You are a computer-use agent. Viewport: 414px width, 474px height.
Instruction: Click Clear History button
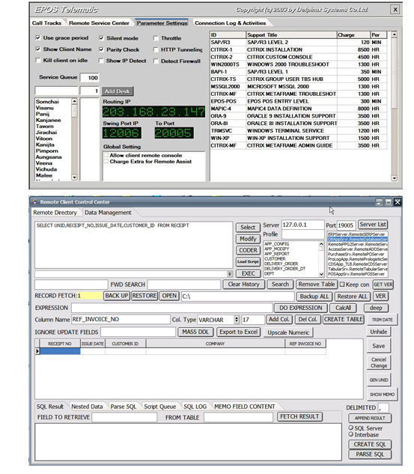(243, 285)
